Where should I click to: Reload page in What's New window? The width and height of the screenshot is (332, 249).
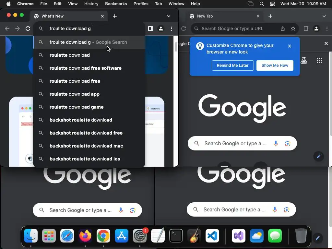(x=28, y=29)
